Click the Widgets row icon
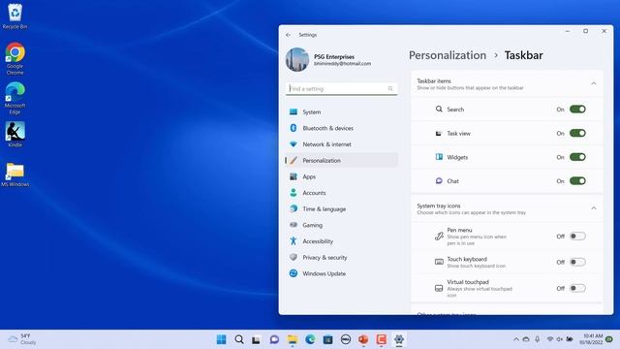The height and width of the screenshot is (349, 620). pyautogui.click(x=439, y=157)
